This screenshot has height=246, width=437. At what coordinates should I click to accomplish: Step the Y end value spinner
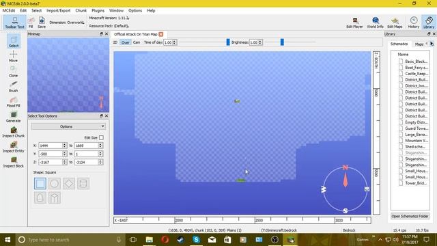pyautogui.click(x=100, y=154)
